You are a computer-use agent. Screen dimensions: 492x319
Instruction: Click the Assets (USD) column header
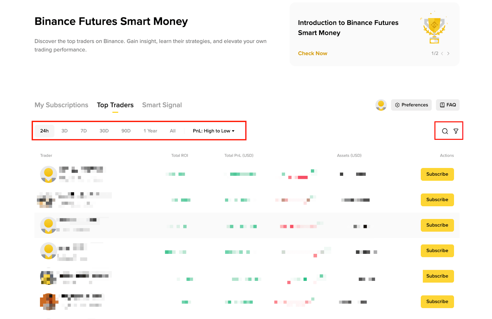pos(349,156)
